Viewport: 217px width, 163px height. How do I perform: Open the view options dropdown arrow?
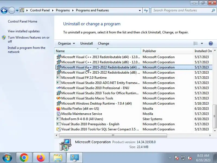[x=202, y=43]
